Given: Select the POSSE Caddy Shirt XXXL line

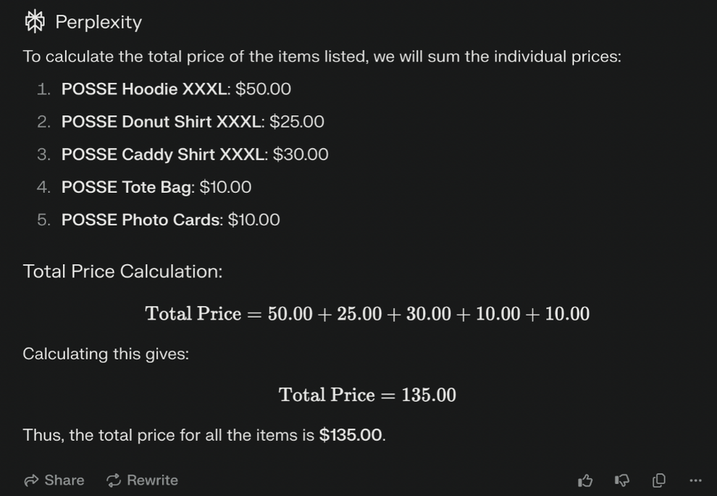Looking at the screenshot, I should click(195, 154).
